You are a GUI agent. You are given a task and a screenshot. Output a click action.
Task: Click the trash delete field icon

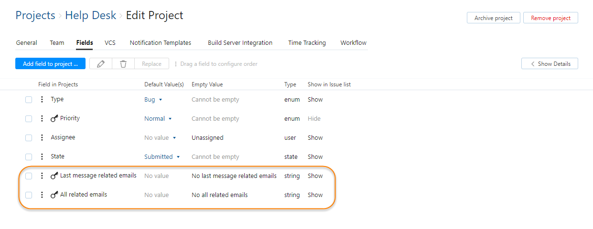(123, 64)
